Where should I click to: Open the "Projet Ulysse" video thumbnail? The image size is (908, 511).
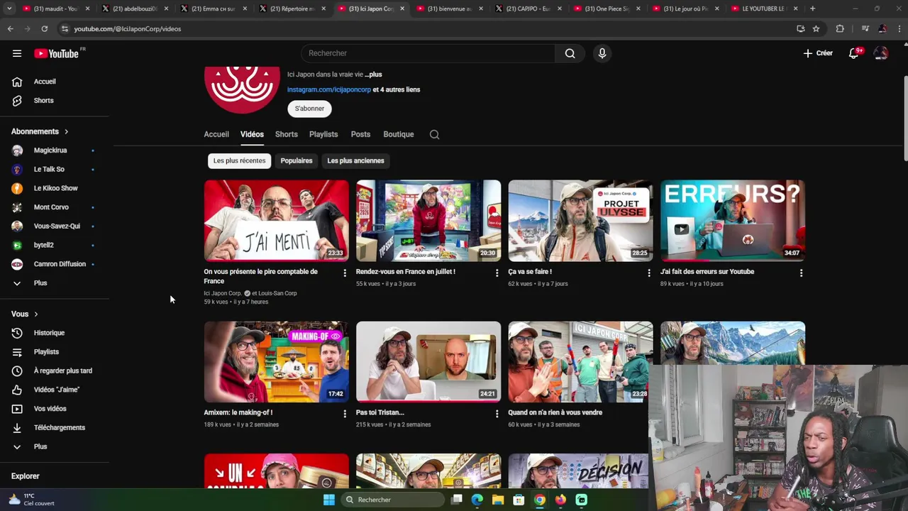point(580,221)
